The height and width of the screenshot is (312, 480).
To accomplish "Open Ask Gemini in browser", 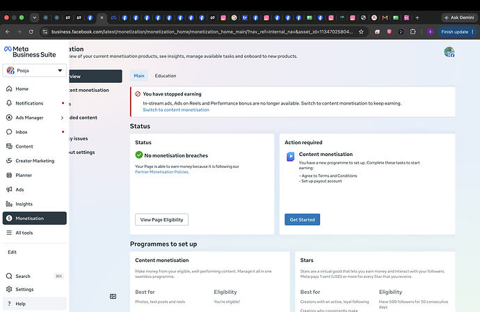I will 459,18.
